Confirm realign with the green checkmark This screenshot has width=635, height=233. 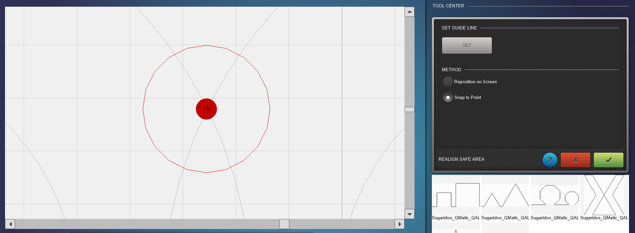(608, 160)
